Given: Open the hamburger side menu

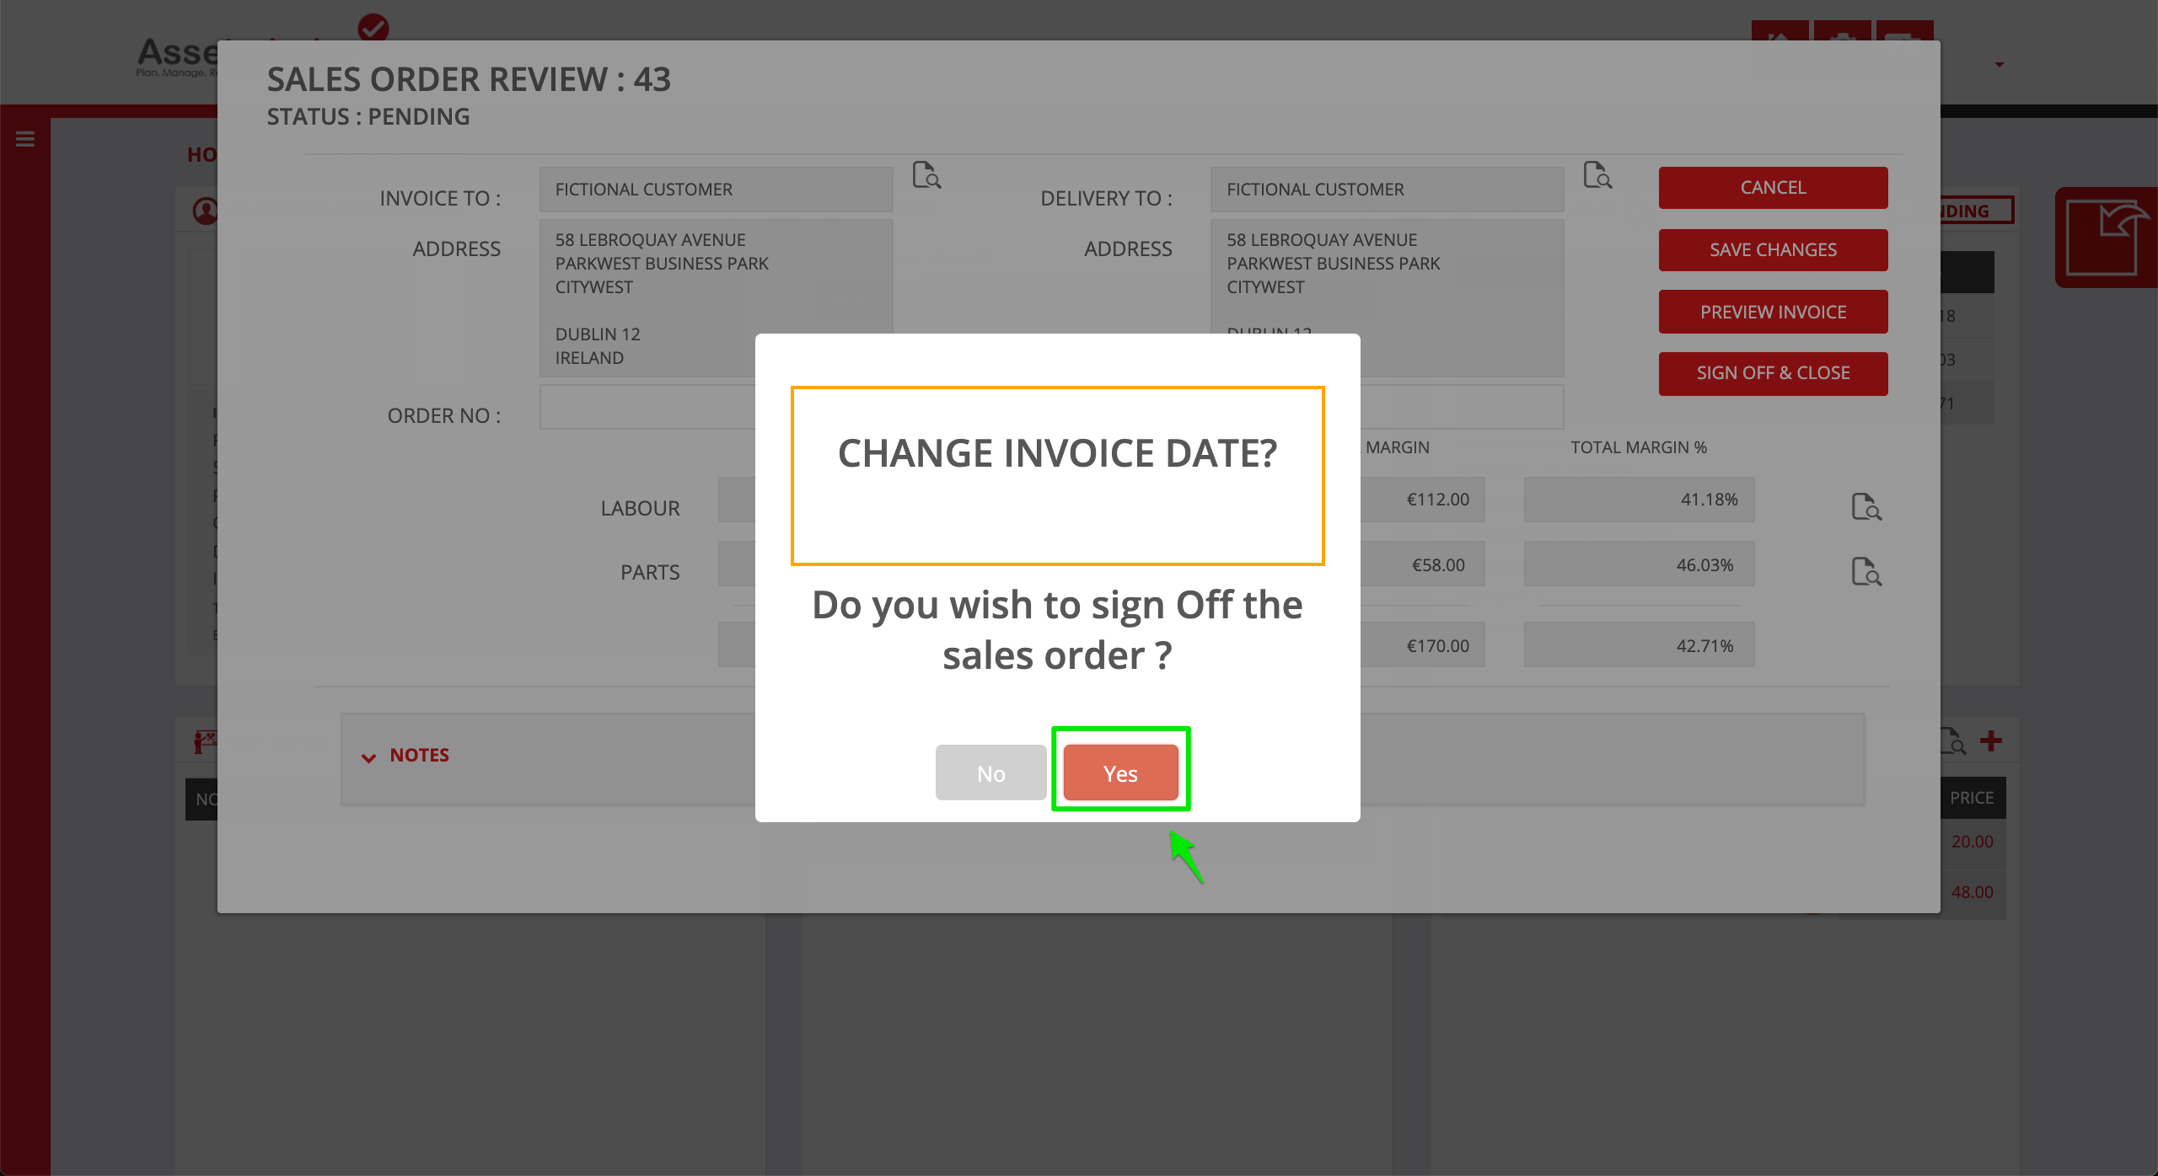Looking at the screenshot, I should [25, 139].
